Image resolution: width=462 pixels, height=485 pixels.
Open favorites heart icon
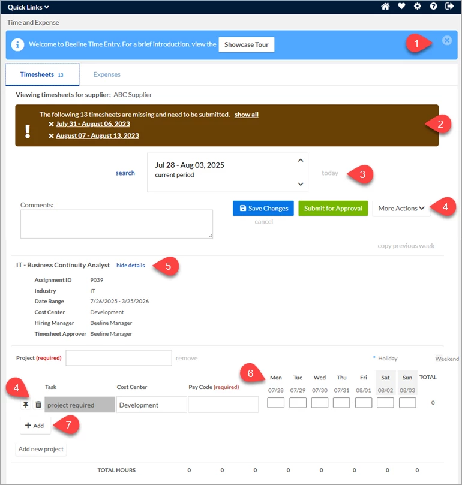[x=401, y=6]
